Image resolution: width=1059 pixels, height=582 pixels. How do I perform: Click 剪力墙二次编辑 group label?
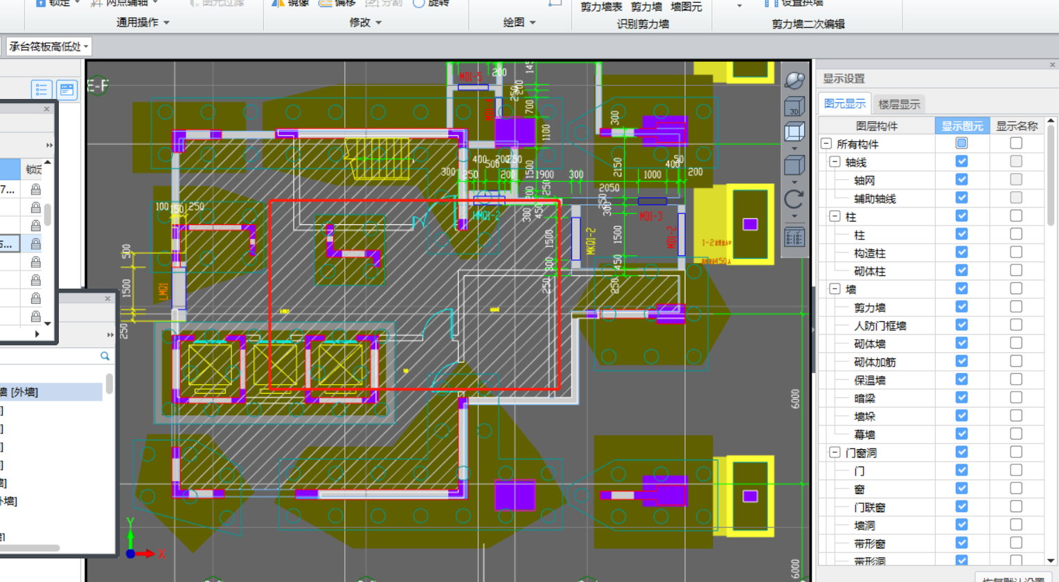[x=808, y=24]
